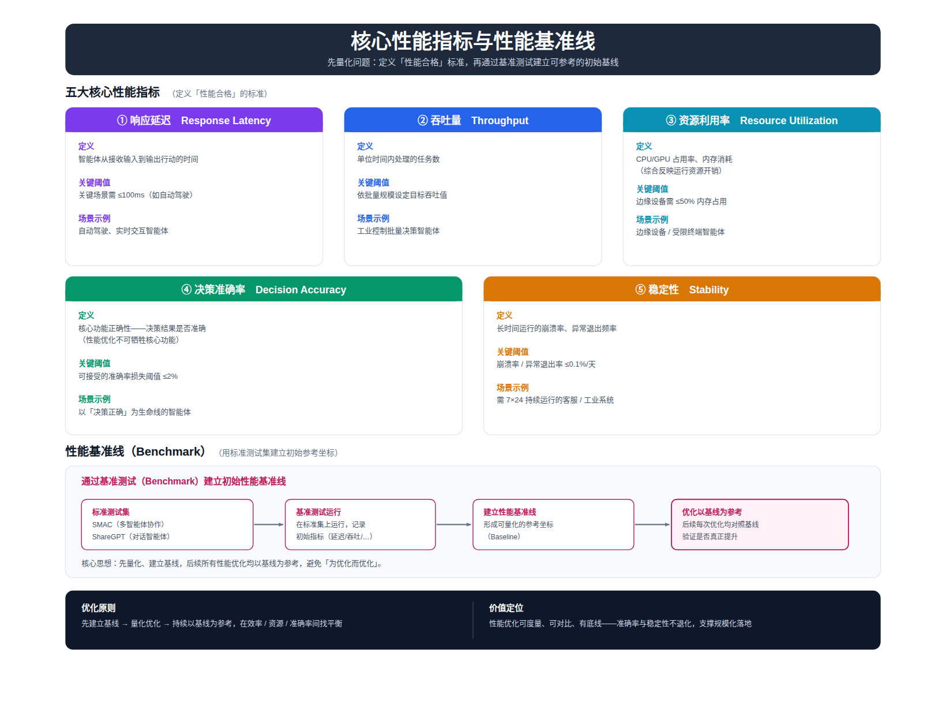Click the 定义 label in the Response Latency card

pos(86,147)
